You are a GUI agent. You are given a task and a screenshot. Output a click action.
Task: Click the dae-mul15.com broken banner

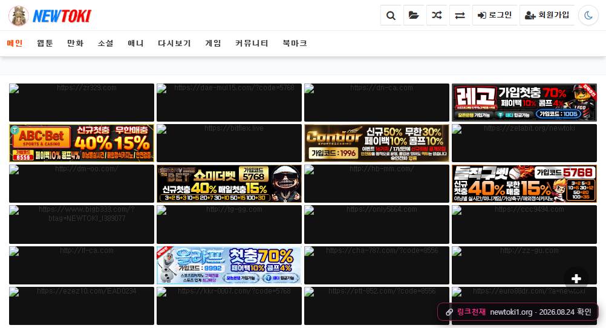[229, 102]
